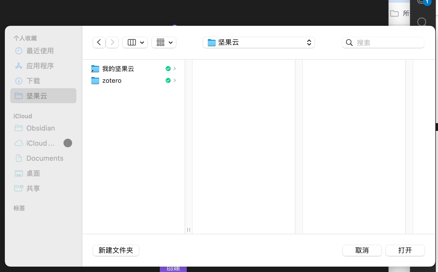Check the iCloud sync progress circle

(68, 143)
